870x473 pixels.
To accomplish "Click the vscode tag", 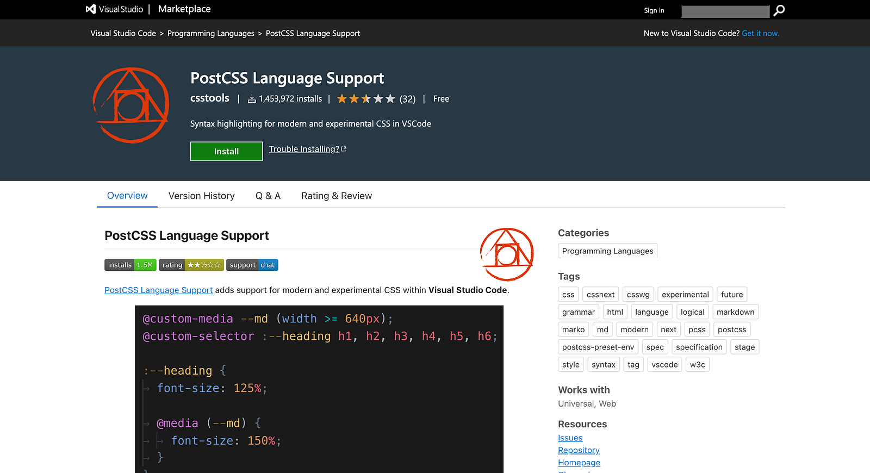I will point(665,364).
